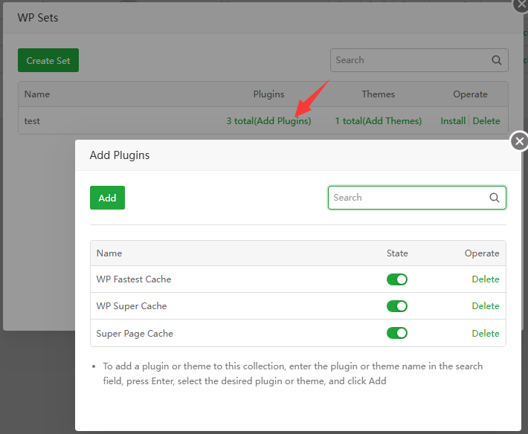Image resolution: width=528 pixels, height=434 pixels.
Task: Open the 3 total(Add Plugins) link
Action: (x=268, y=121)
